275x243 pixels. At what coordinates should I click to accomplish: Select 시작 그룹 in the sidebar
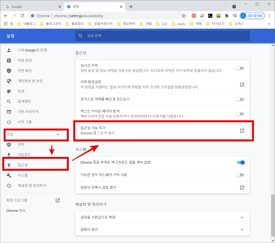click(x=25, y=122)
